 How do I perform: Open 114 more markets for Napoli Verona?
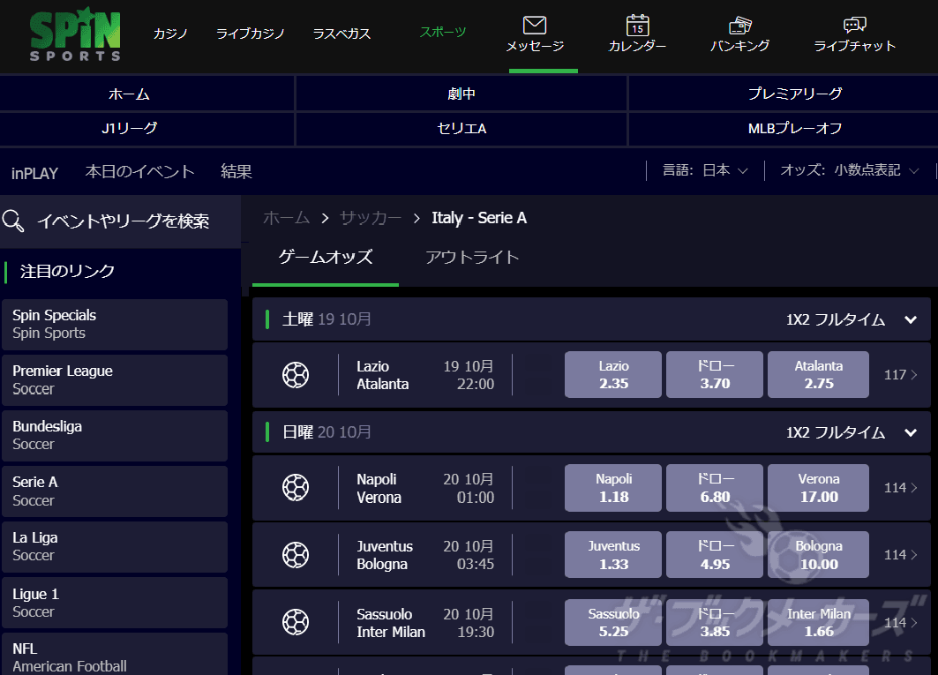900,488
